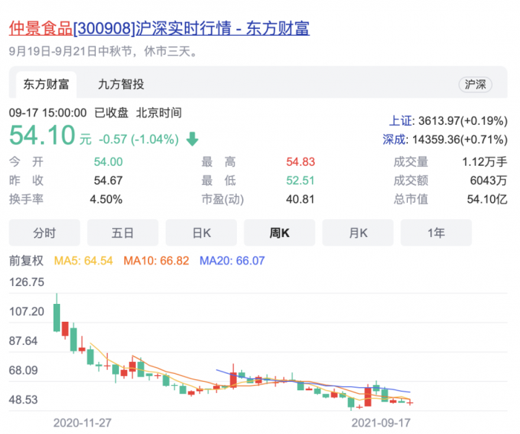Click the 已收盘 market status text

(111, 113)
